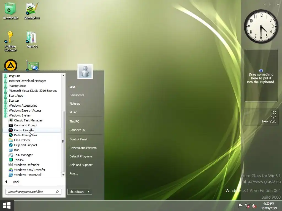Open Classic Task Manager icon entry

tap(28, 120)
